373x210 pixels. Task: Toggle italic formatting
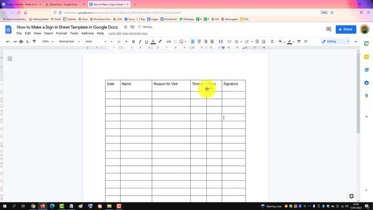click(140, 41)
